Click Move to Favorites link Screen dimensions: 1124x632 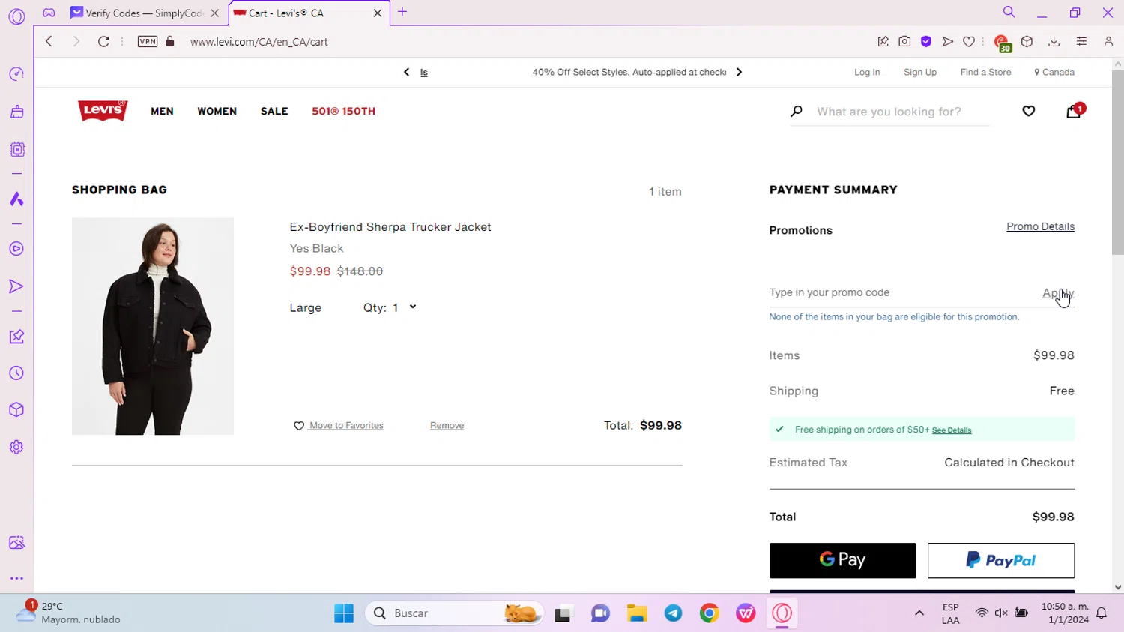click(339, 425)
